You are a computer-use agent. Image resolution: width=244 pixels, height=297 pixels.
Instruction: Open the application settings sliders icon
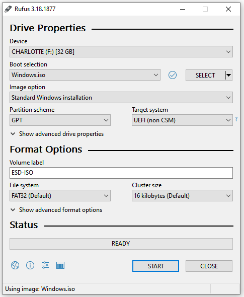45,265
